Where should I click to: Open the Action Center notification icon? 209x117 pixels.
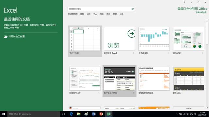tap(191, 114)
